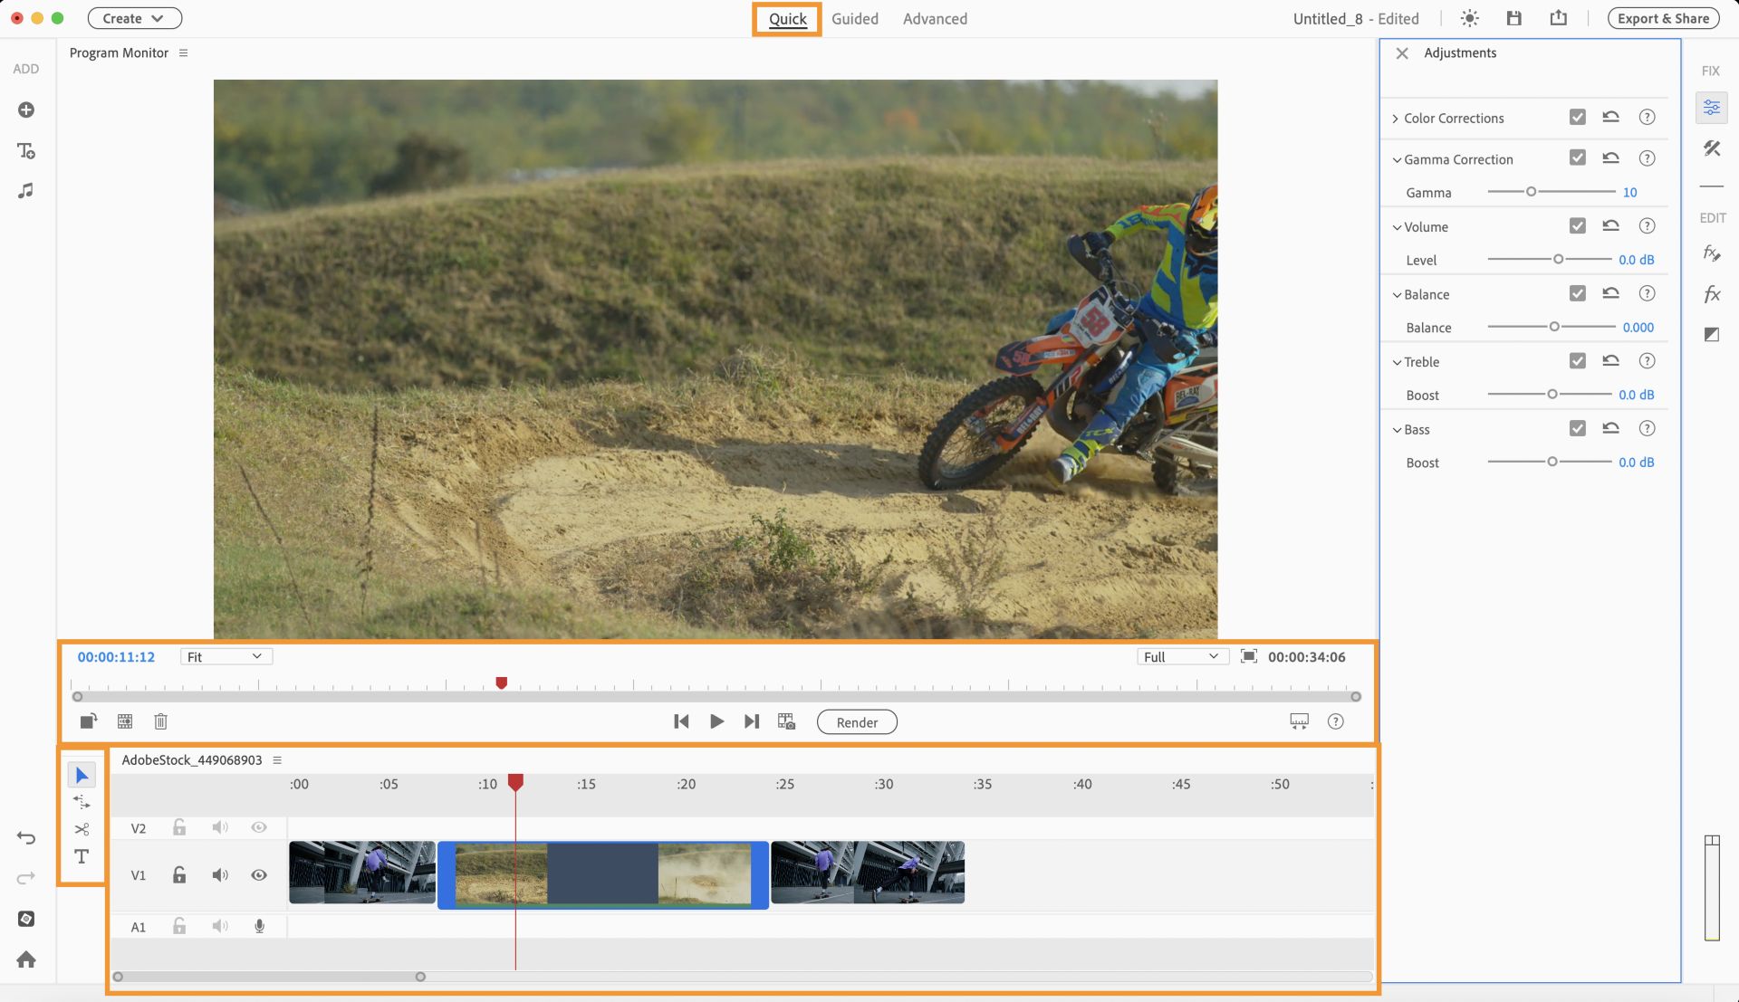Open Applied Effects fx icon under EDIT

click(x=1711, y=253)
